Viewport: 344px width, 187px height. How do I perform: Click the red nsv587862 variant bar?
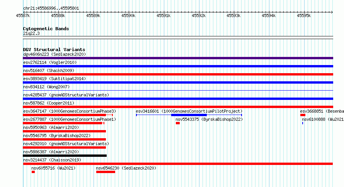[x=178, y=107]
